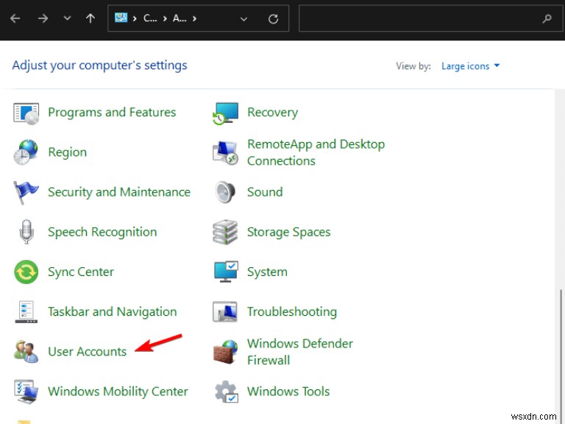Open the recent locations dropdown chevron
565x424 pixels.
(x=67, y=18)
